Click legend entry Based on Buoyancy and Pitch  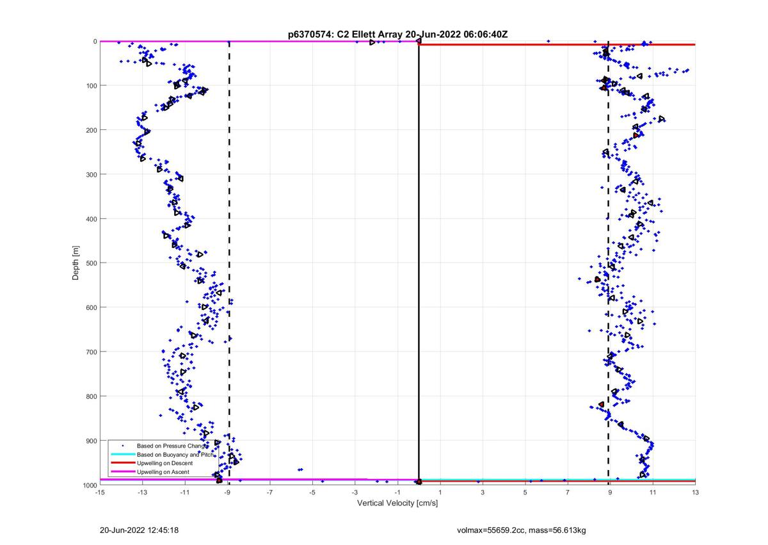coord(177,454)
